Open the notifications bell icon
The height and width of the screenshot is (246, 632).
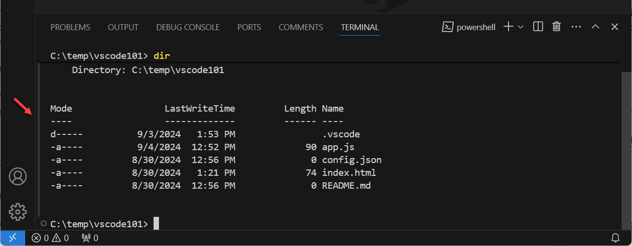pos(615,238)
